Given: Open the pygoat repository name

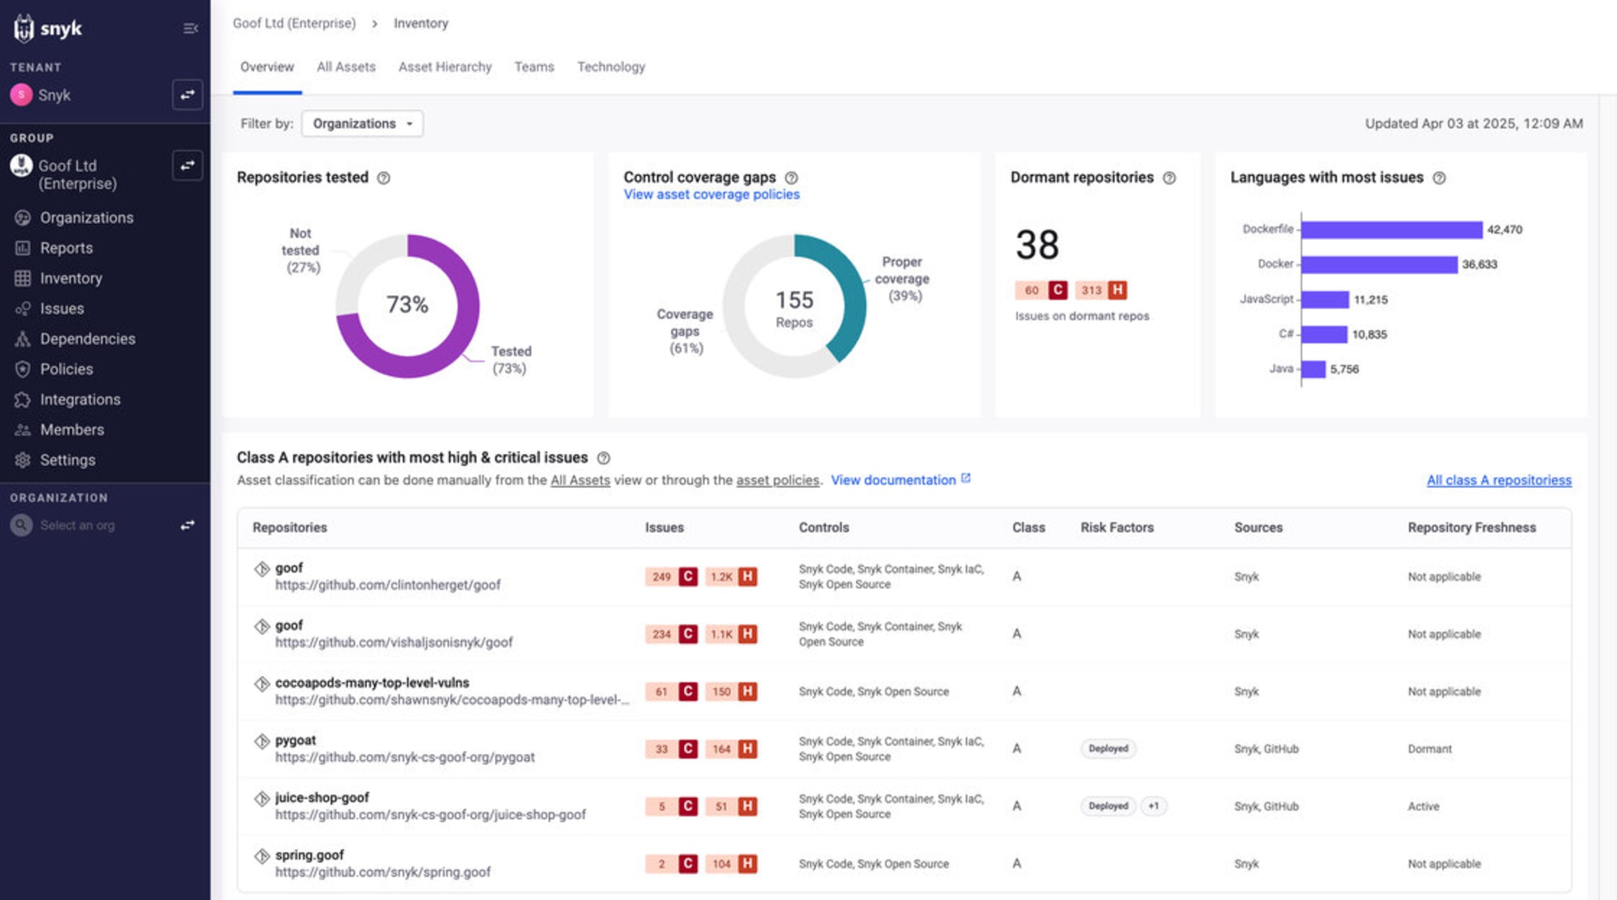Looking at the screenshot, I should point(296,740).
